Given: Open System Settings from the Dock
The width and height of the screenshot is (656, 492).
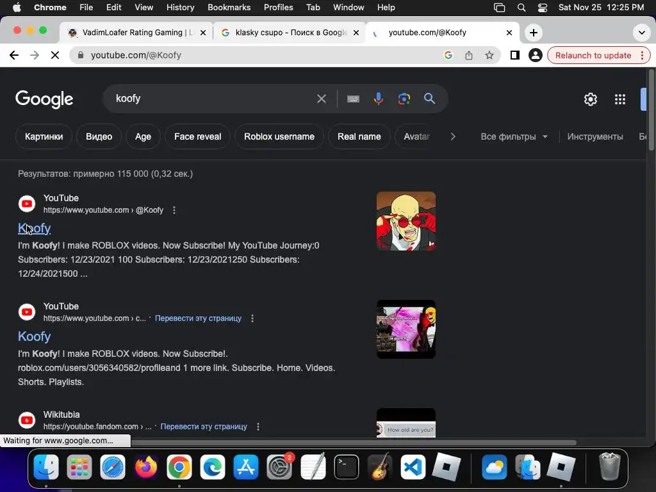Looking at the screenshot, I should pyautogui.click(x=279, y=467).
